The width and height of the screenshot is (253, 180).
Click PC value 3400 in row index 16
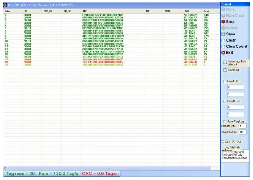coord(28,57)
